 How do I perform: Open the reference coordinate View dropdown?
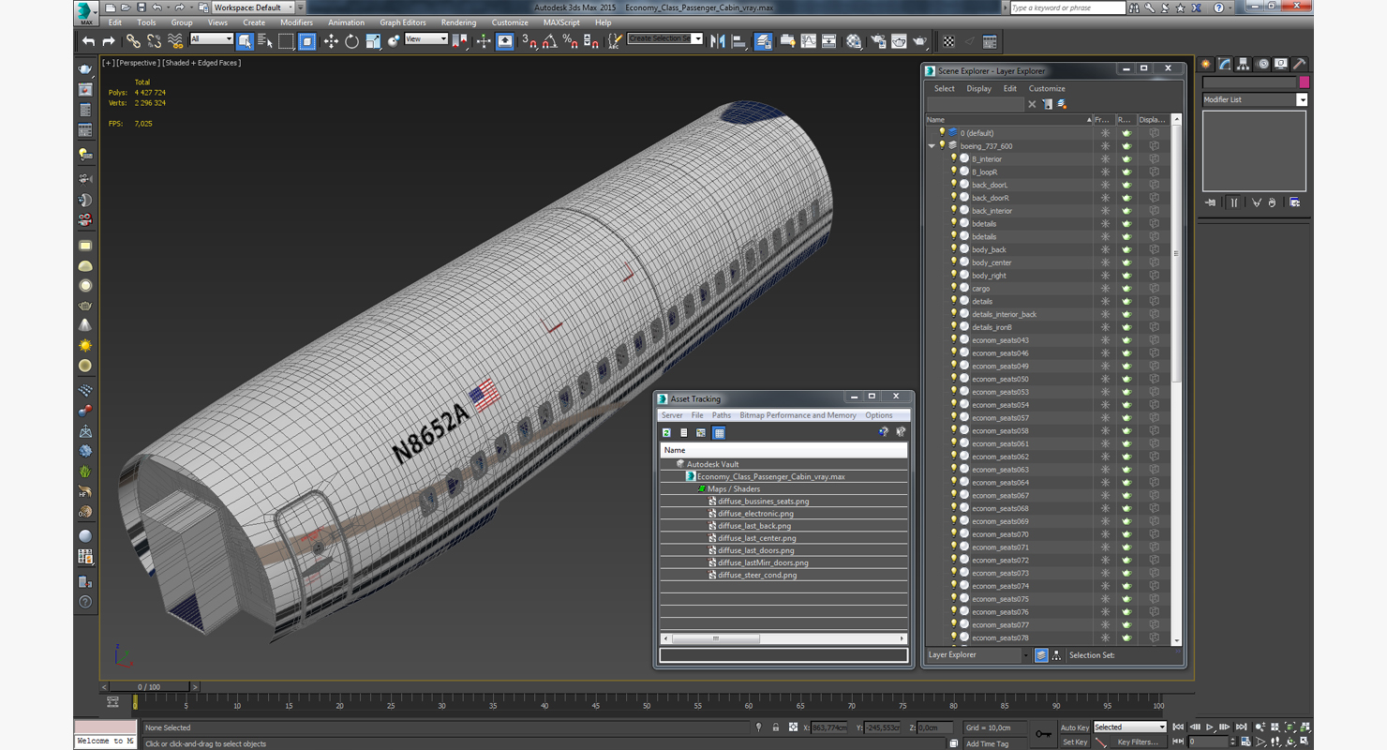(x=425, y=38)
